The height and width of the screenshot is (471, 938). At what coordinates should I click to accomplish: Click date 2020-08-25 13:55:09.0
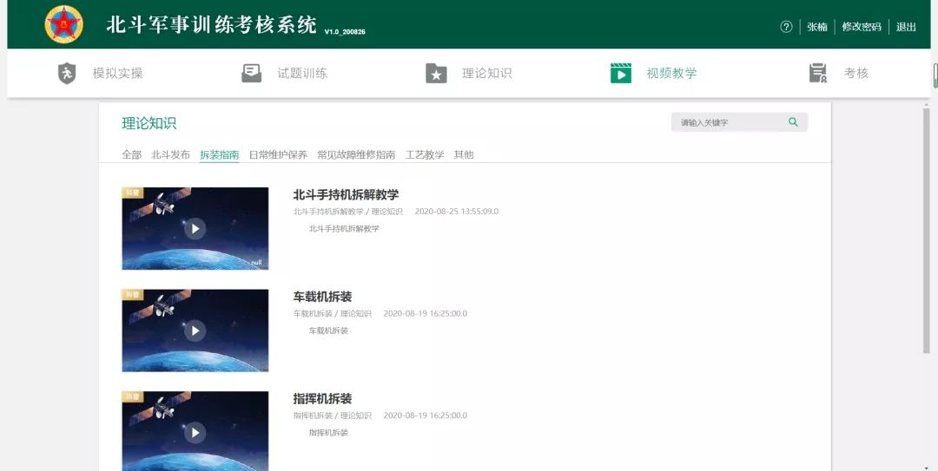[457, 212]
